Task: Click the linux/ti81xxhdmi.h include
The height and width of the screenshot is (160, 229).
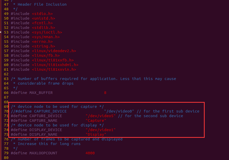Action: [x=55, y=65]
